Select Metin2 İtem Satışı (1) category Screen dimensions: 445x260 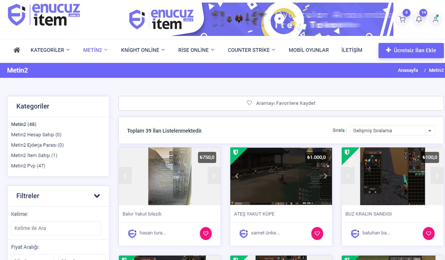coord(34,155)
